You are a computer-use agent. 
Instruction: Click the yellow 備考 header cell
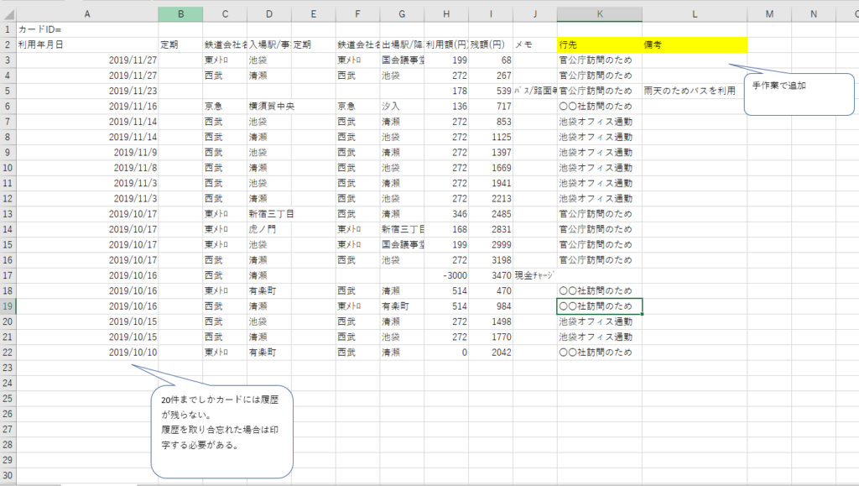(694, 44)
